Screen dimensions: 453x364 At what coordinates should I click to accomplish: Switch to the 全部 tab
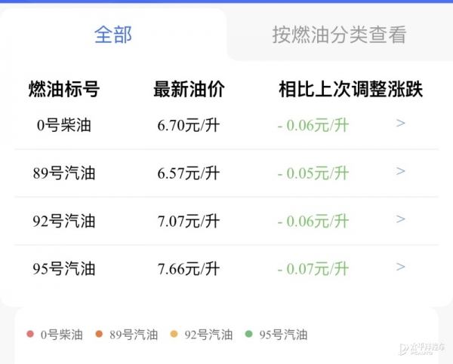pyautogui.click(x=112, y=35)
